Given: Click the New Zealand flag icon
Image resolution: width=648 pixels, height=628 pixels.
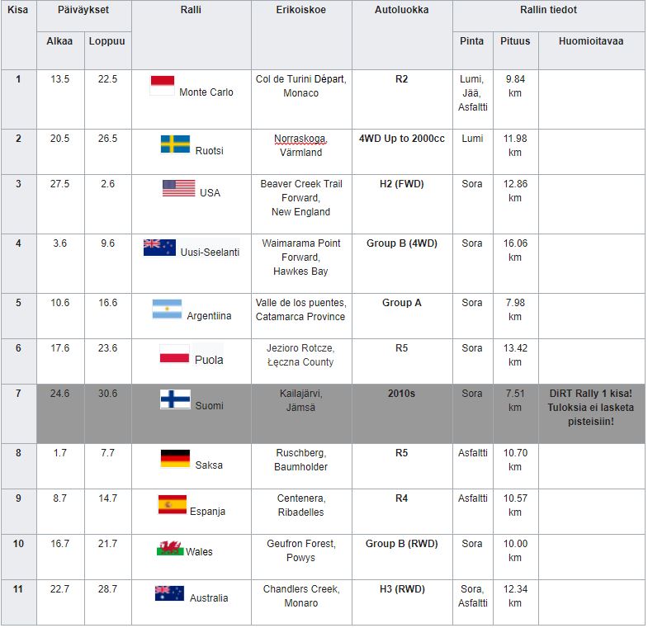Looking at the screenshot, I should tap(159, 247).
